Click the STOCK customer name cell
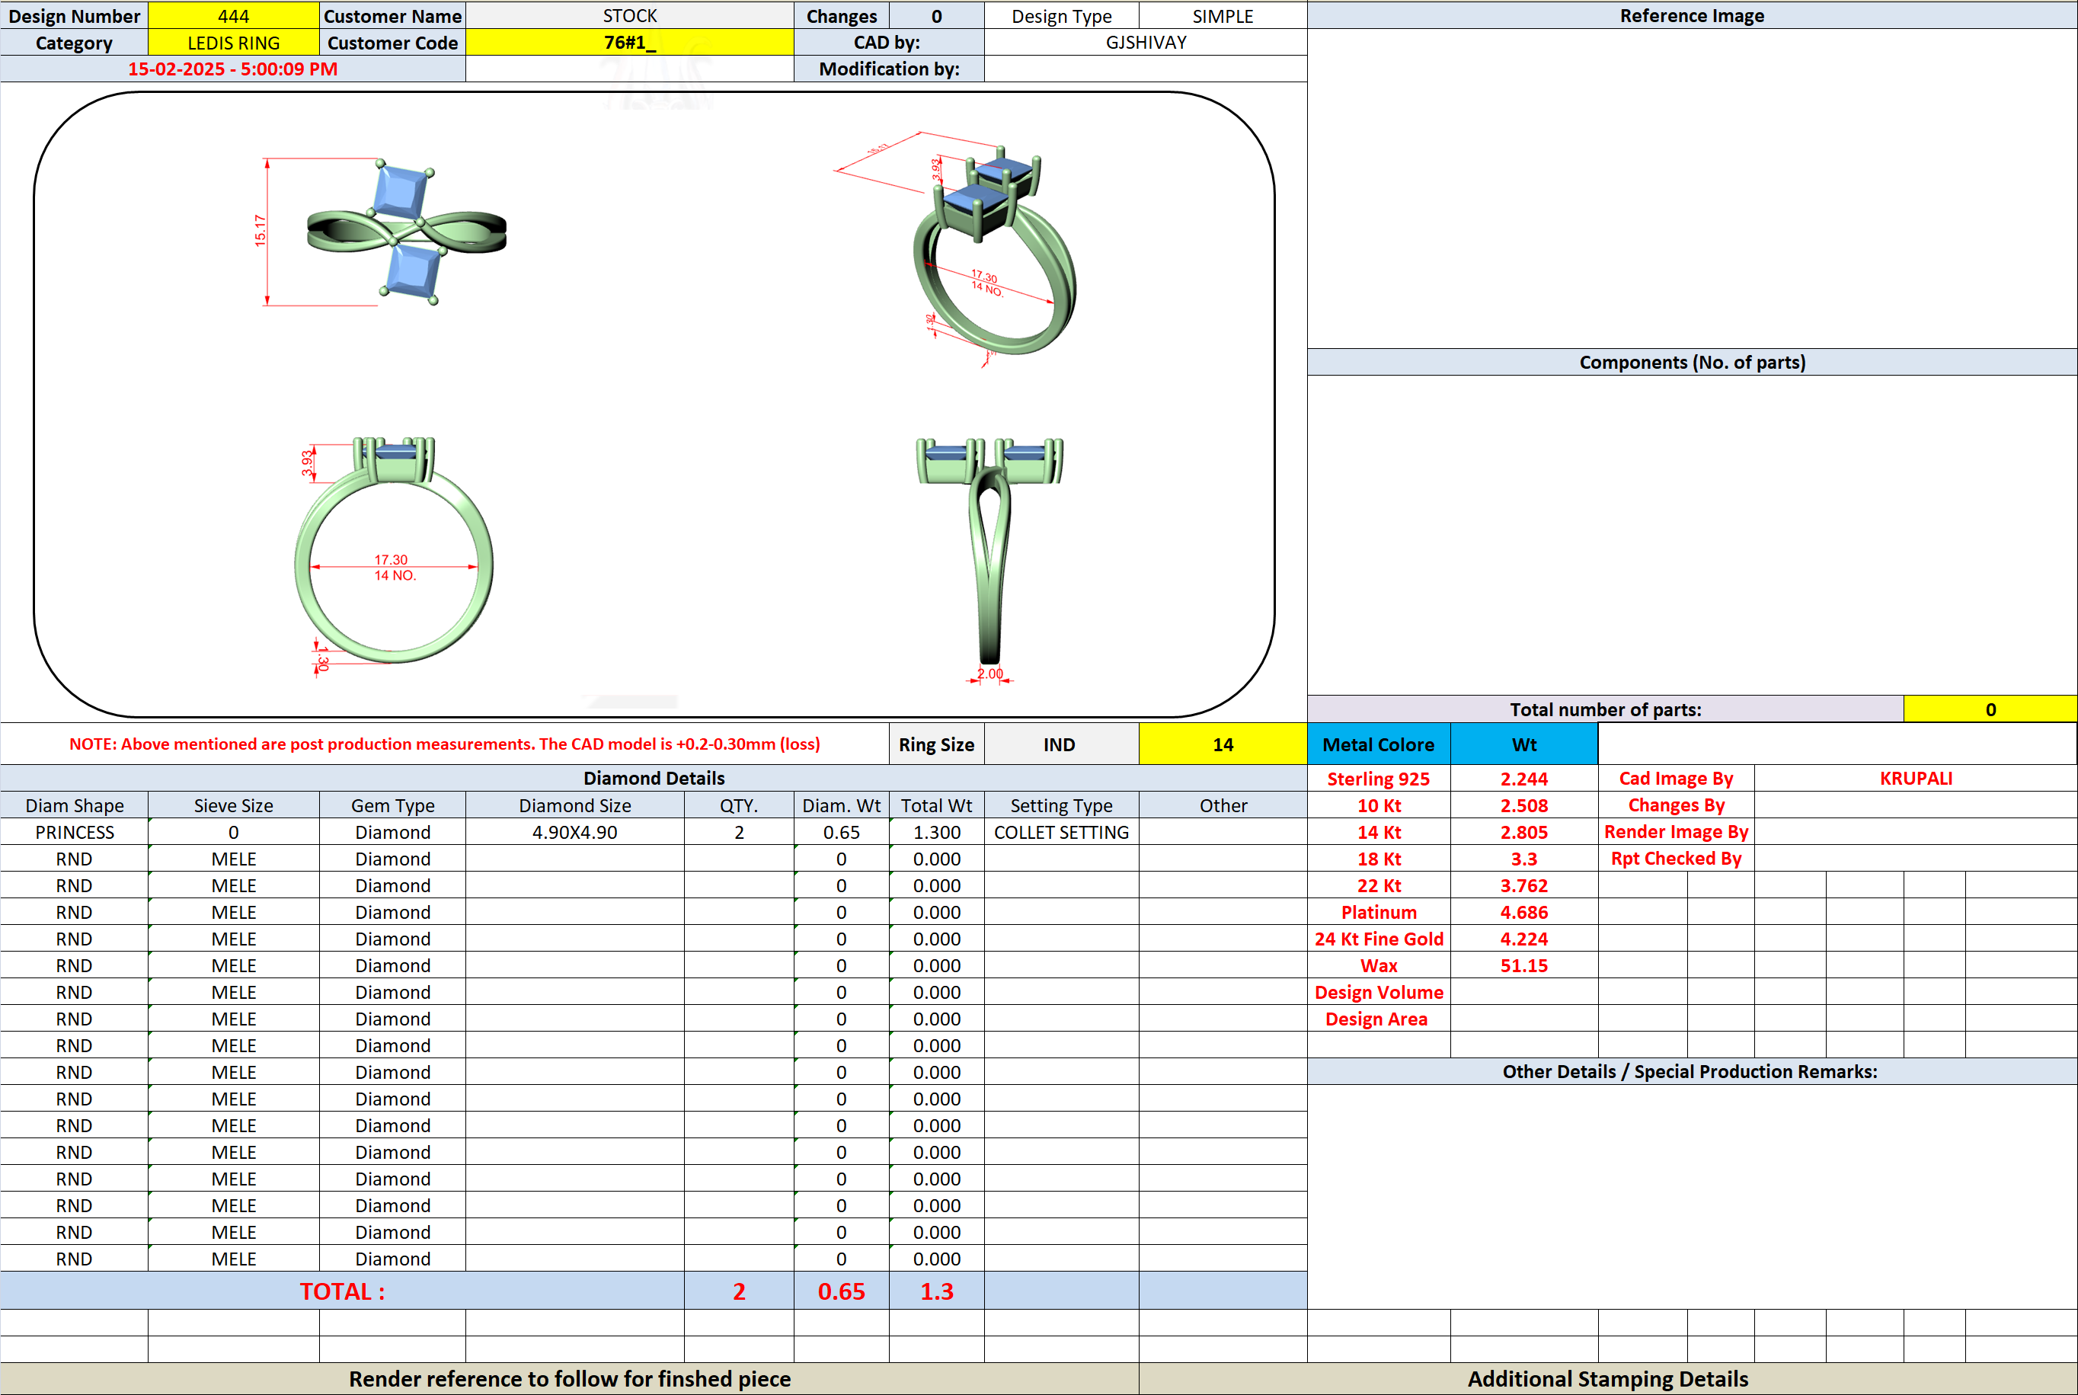The image size is (2078, 1395). [629, 16]
